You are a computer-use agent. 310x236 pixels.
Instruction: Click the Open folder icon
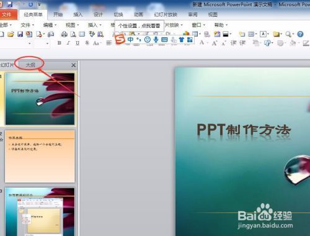click(11, 34)
